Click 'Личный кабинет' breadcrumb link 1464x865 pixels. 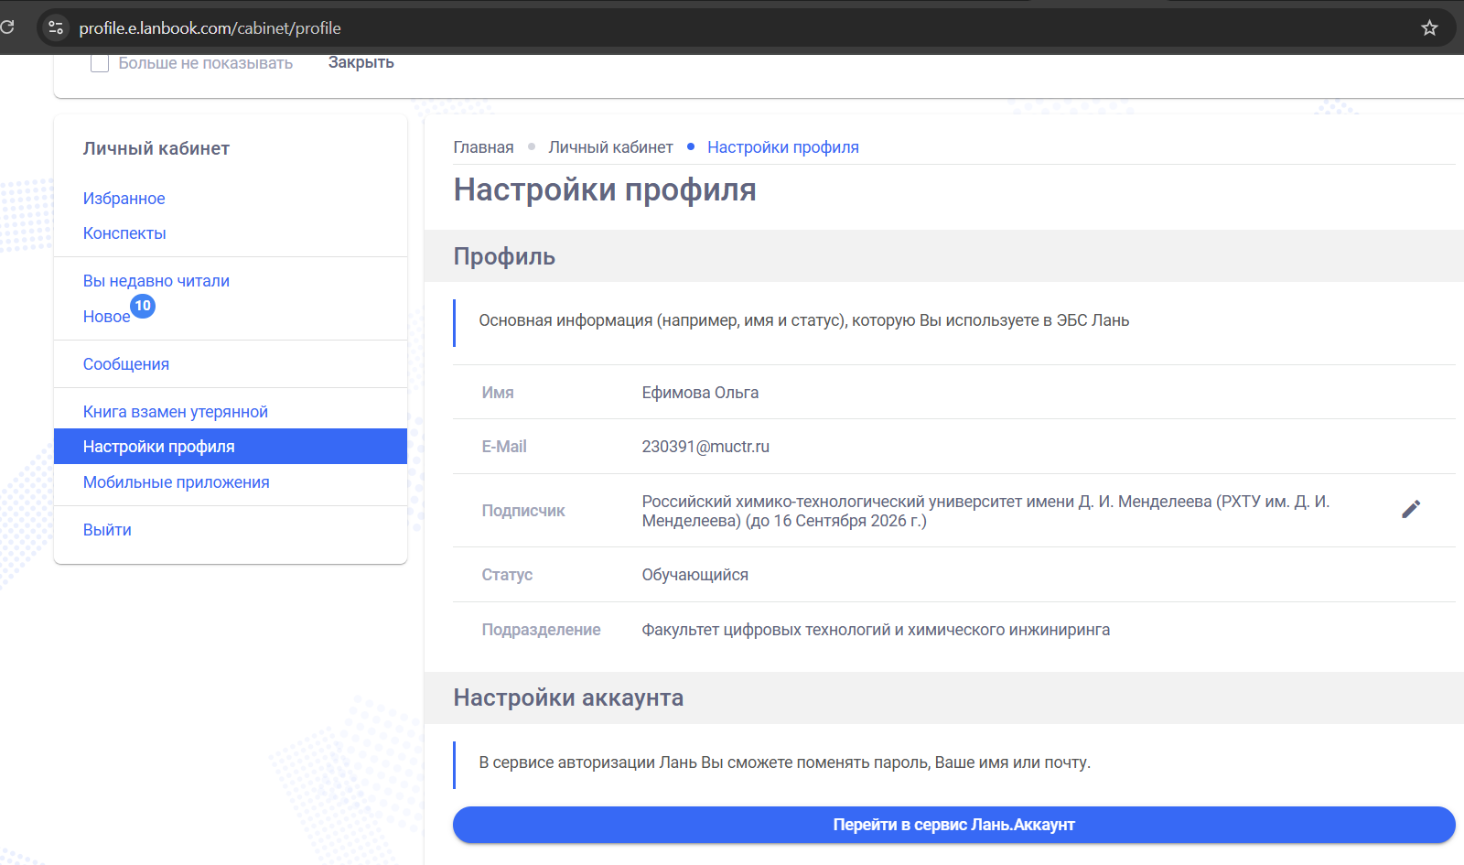point(610,147)
